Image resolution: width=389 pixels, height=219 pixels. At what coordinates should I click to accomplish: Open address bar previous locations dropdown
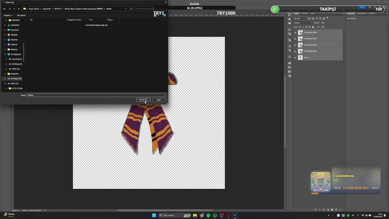coord(126,9)
